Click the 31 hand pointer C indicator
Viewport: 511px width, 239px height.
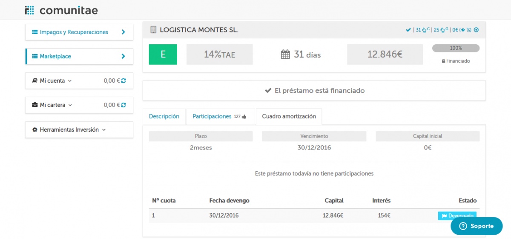pos(421,30)
